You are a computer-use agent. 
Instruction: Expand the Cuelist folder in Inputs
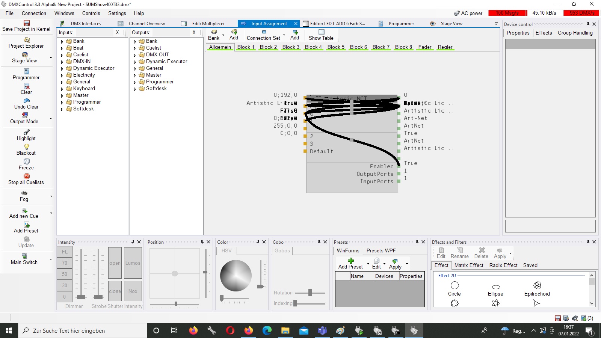(62, 55)
